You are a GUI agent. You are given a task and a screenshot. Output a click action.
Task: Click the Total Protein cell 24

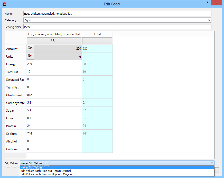(97, 126)
